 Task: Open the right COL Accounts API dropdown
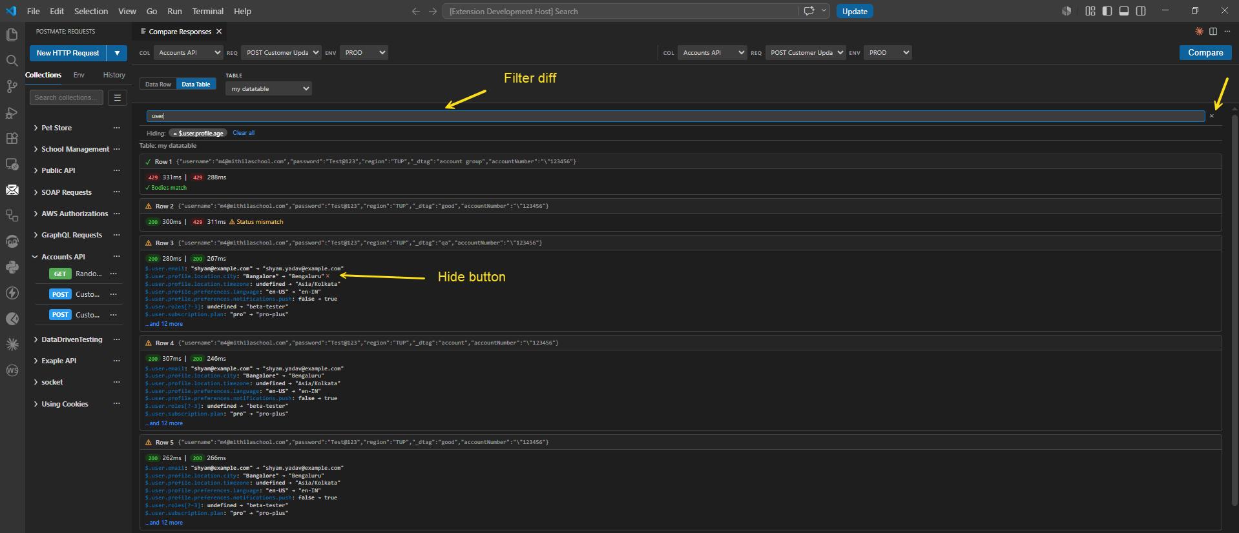[712, 53]
